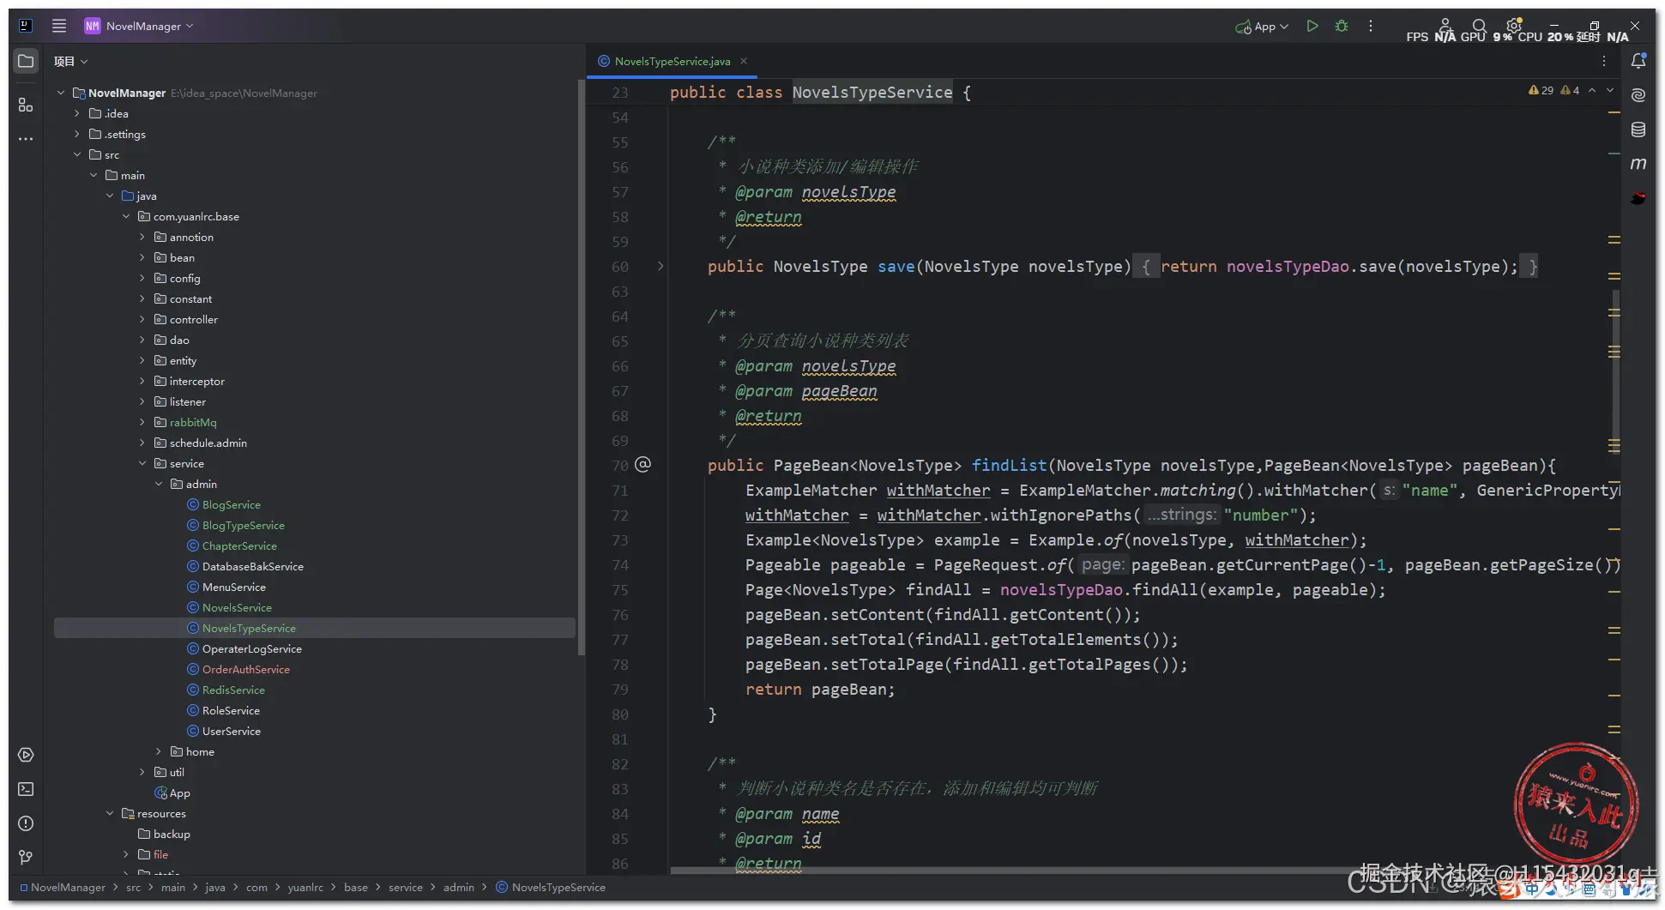Expand the folded save method on line 60
Image resolution: width=1665 pixels, height=910 pixels.
click(661, 267)
